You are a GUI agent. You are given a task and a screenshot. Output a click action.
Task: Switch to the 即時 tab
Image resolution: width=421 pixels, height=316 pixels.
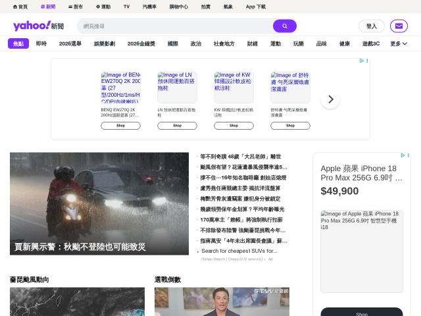tap(41, 43)
